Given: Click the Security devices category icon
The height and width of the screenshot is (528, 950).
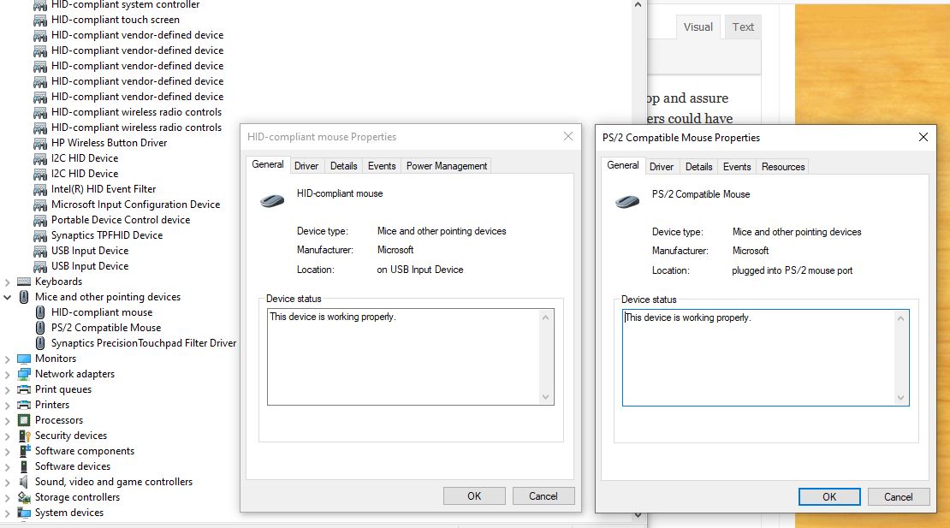Looking at the screenshot, I should 24,436.
